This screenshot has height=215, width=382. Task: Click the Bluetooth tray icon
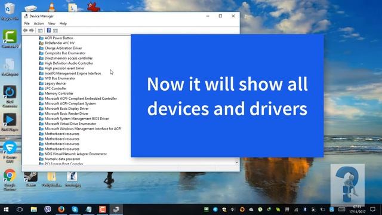[x=305, y=210]
